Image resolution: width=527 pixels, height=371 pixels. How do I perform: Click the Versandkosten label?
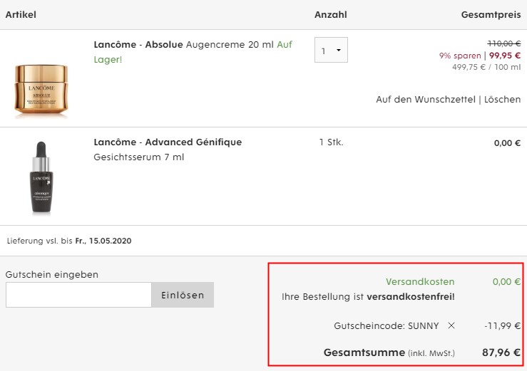(420, 282)
